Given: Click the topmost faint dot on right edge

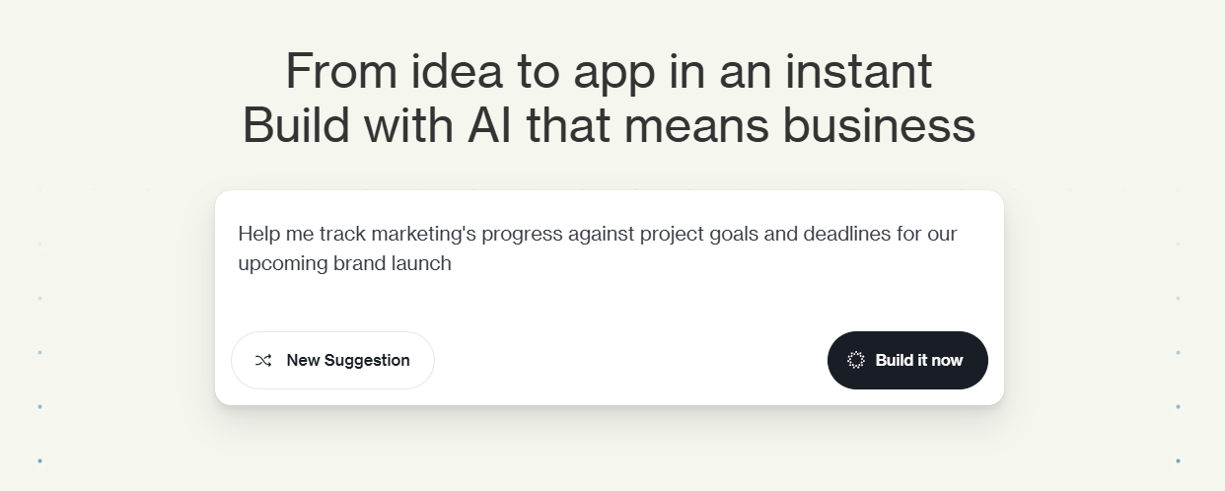Looking at the screenshot, I should tap(1178, 244).
